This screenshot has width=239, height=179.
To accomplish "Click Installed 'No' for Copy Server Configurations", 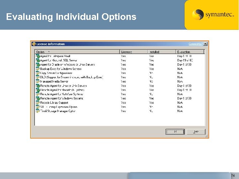I will 151,73.
